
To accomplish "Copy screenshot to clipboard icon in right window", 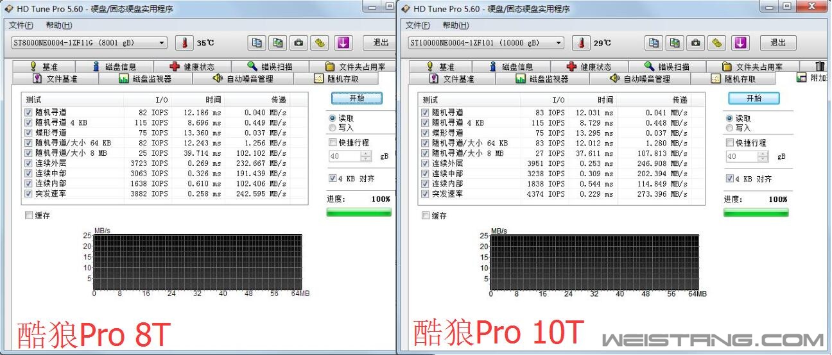I will [674, 43].
